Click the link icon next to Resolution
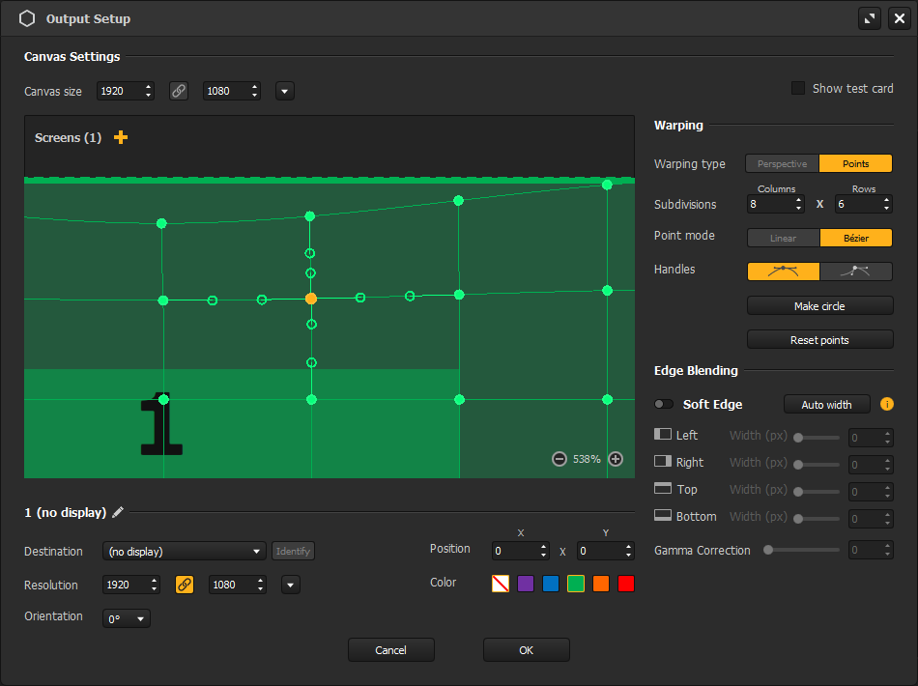Image resolution: width=918 pixels, height=686 pixels. click(x=184, y=585)
